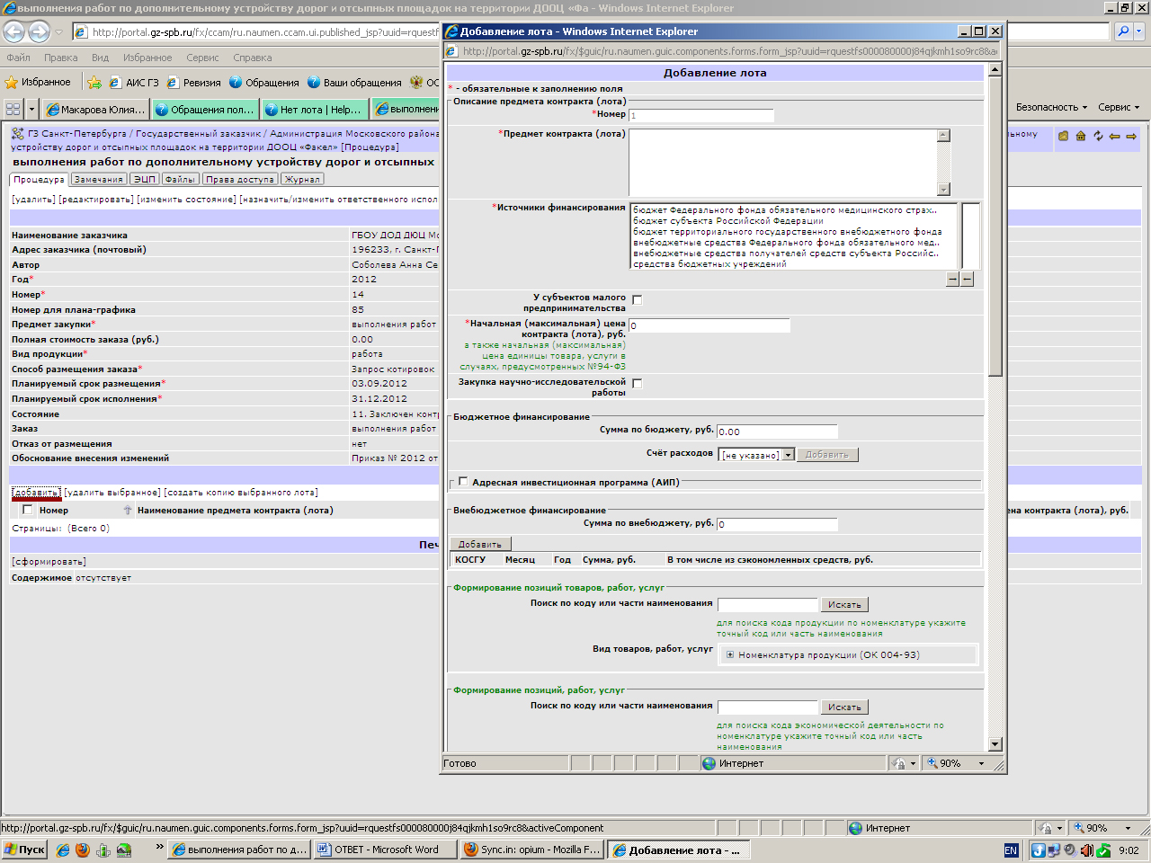Image resolution: width=1151 pixels, height=863 pixels.
Task: Click the Сумма по бюджету input field
Action: 777,431
